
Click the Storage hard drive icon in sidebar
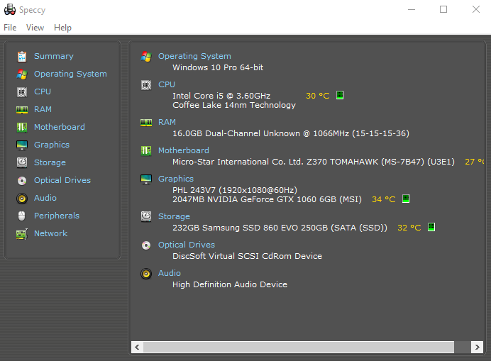coord(22,162)
